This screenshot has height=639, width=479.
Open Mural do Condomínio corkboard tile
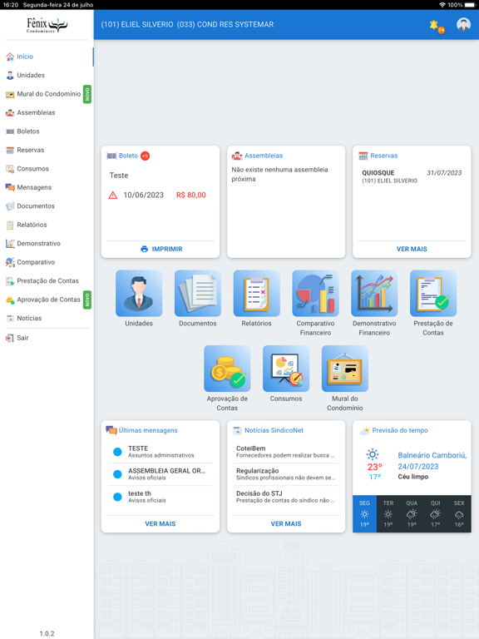point(345,369)
